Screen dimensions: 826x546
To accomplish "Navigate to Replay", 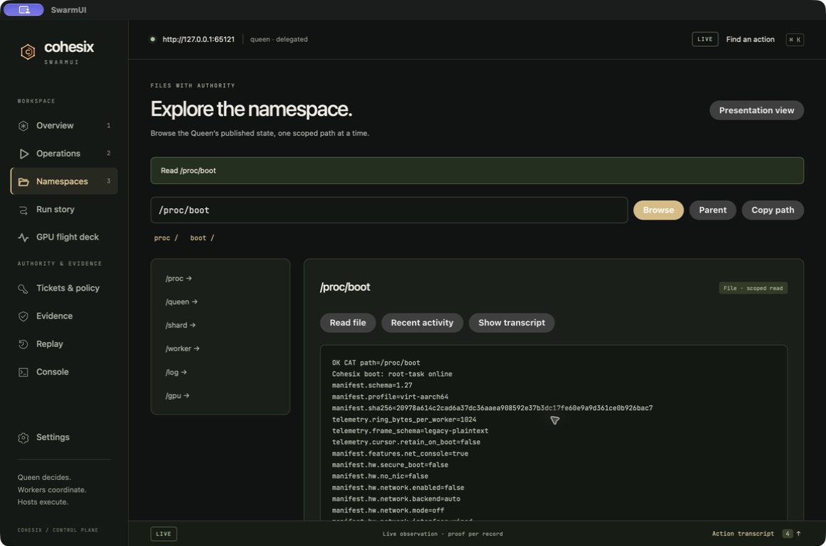I will [x=64, y=344].
